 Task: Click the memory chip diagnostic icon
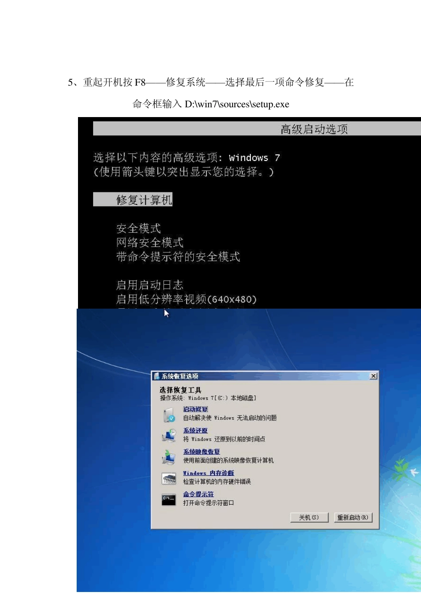click(169, 478)
